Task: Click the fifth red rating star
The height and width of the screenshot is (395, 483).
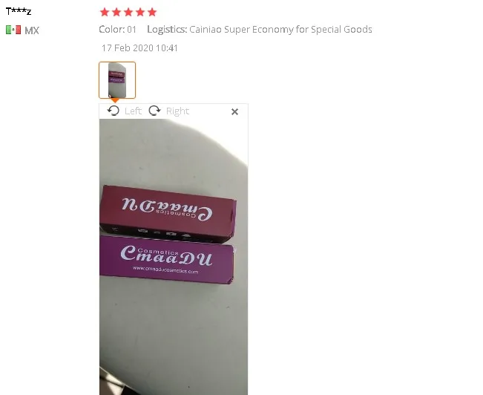Action: pos(152,12)
